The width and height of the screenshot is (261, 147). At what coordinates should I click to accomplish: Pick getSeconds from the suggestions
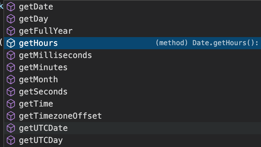pyautogui.click(x=133, y=92)
